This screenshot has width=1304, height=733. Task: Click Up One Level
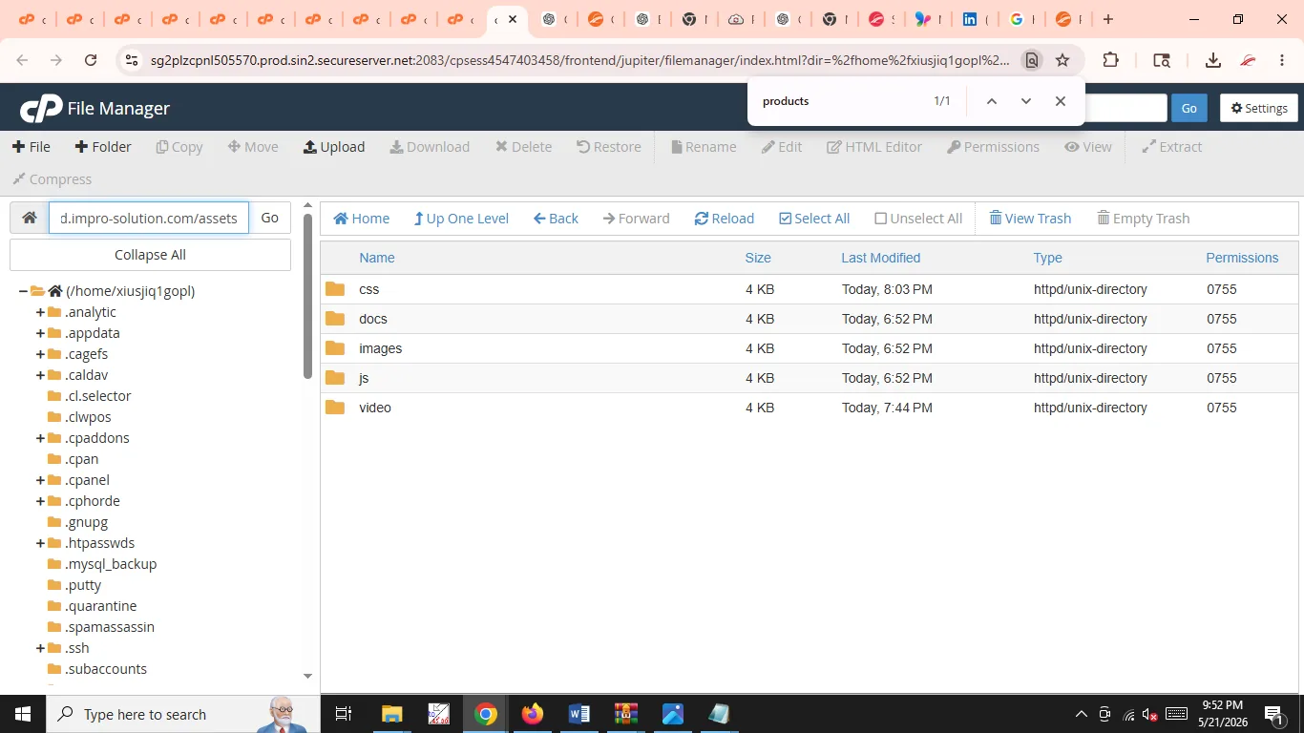tap(461, 219)
